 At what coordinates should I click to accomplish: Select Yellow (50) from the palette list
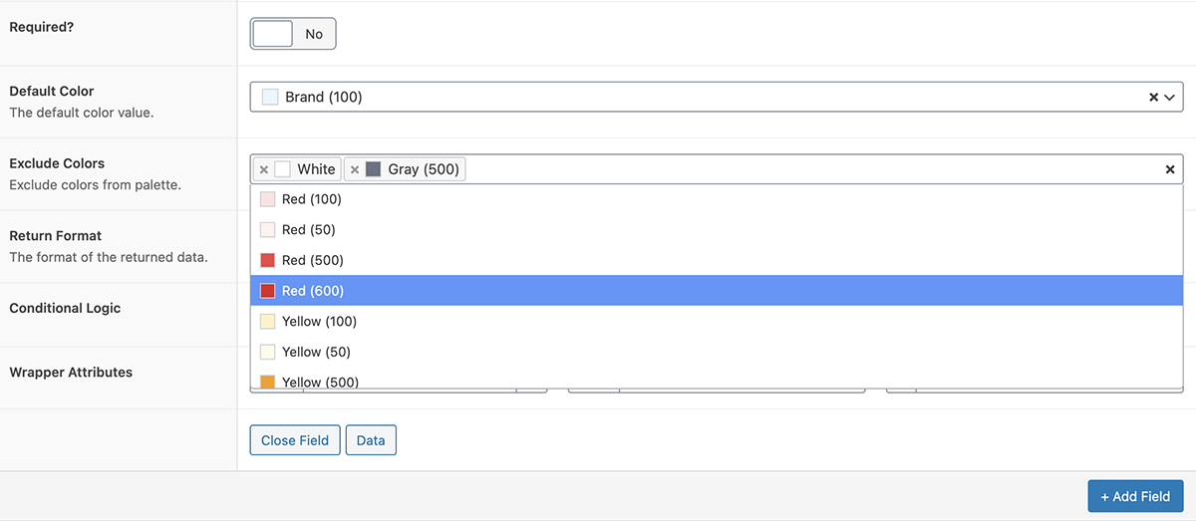pyautogui.click(x=316, y=352)
